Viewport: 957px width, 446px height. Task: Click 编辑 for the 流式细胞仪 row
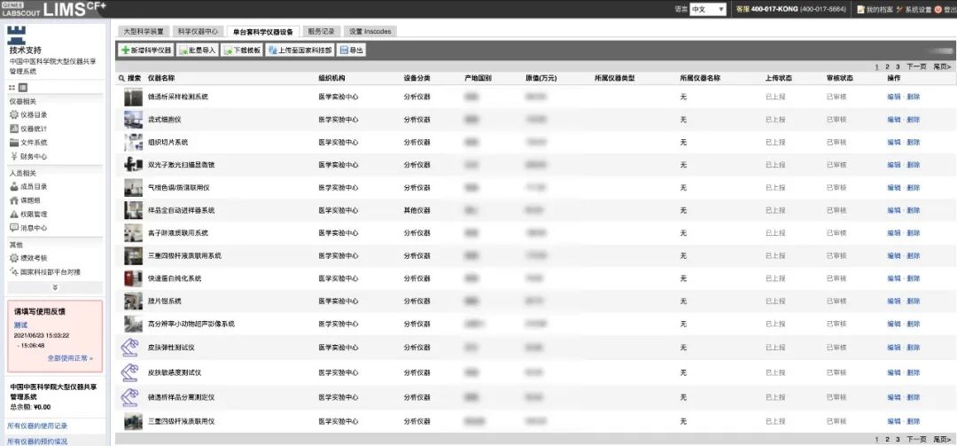[x=893, y=119]
